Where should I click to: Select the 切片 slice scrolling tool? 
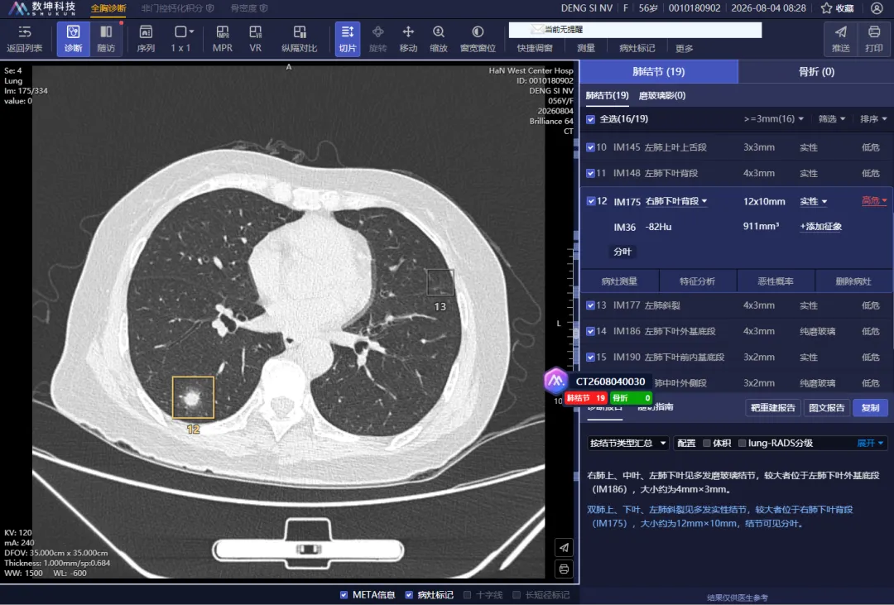click(347, 39)
